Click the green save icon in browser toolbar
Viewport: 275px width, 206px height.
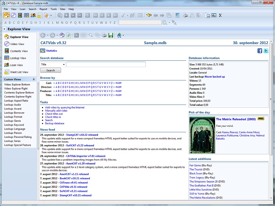coord(111,35)
